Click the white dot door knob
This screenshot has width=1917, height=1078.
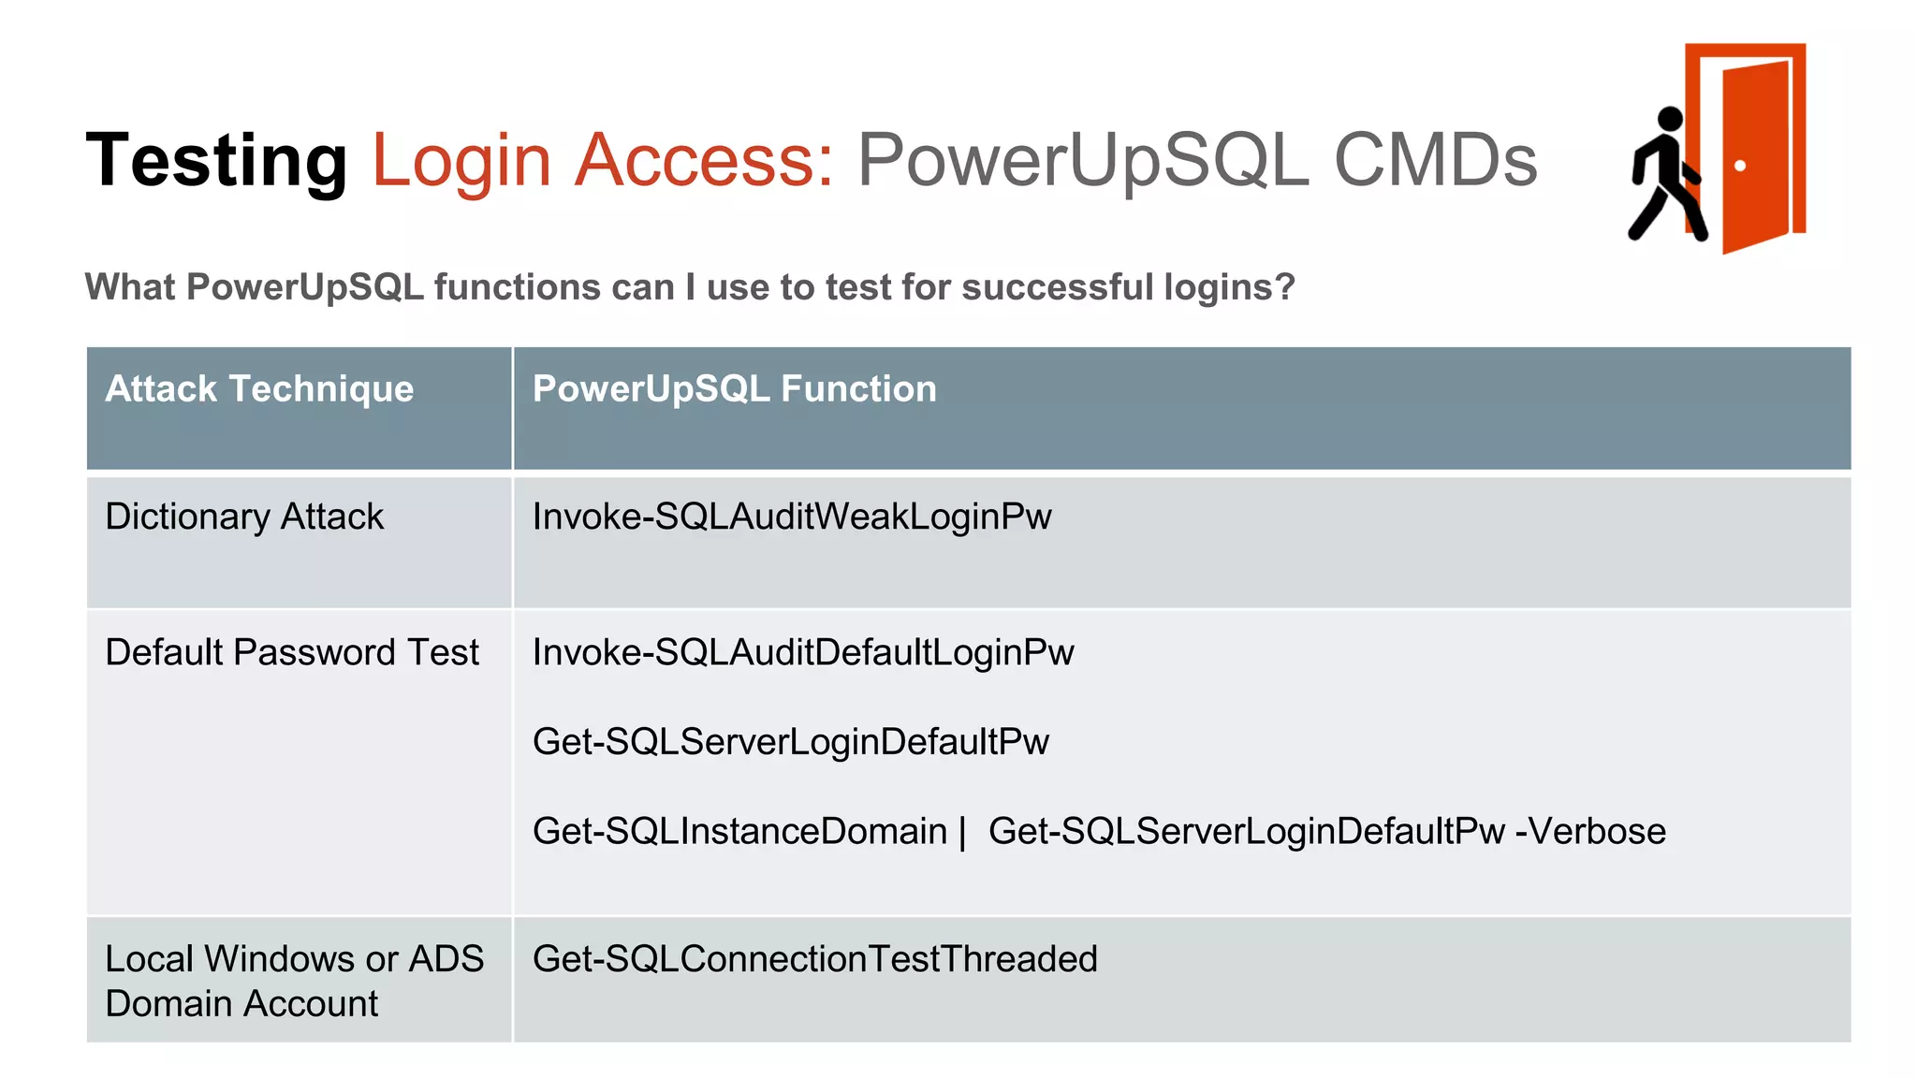point(1740,166)
